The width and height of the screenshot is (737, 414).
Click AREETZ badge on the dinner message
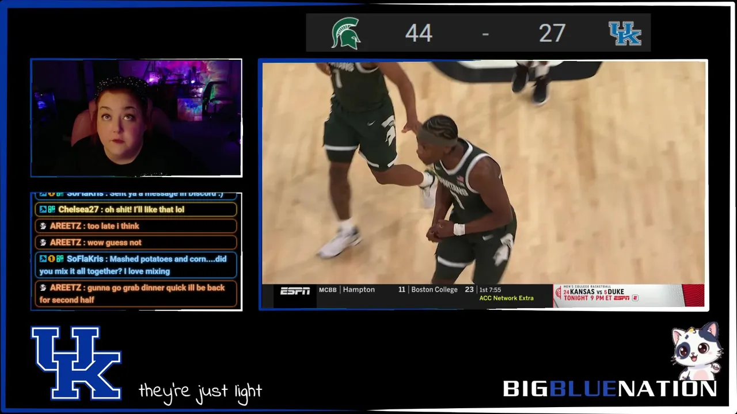43,287
